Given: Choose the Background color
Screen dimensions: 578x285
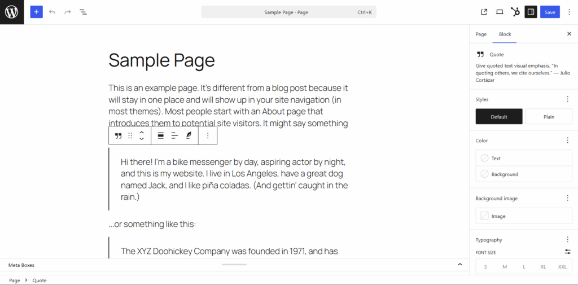Looking at the screenshot, I should point(524,174).
